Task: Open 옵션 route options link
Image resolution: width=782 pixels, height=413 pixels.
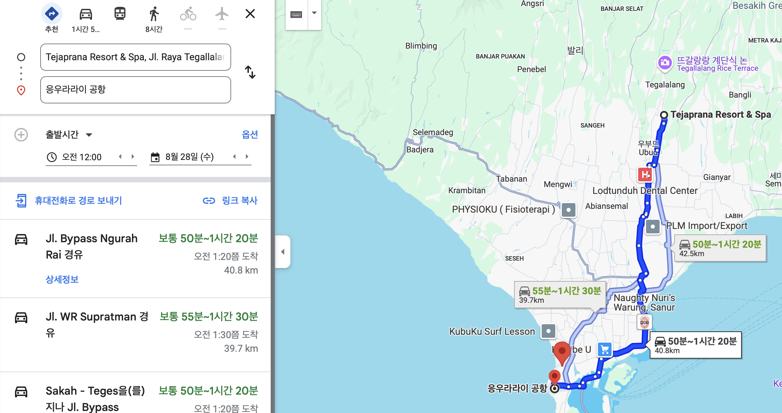Action: coord(250,135)
